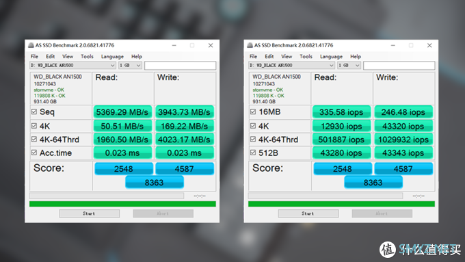
Task: Uncheck the Seq test checkbox
Action: 34,112
